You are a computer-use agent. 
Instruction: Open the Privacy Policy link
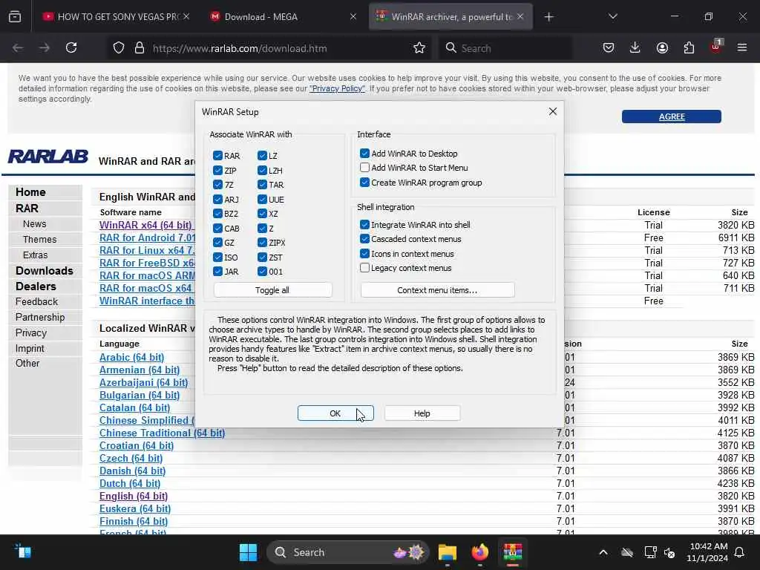[x=337, y=88]
